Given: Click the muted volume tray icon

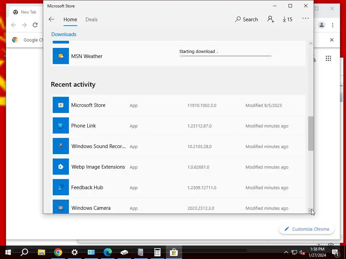Looking at the screenshot, I should (302, 252).
